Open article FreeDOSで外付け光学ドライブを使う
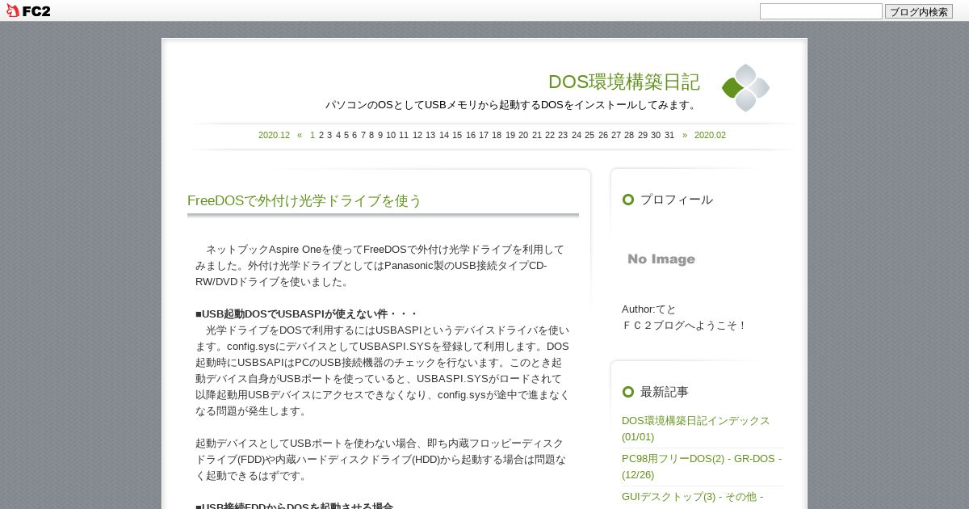969x509 pixels. (x=304, y=200)
